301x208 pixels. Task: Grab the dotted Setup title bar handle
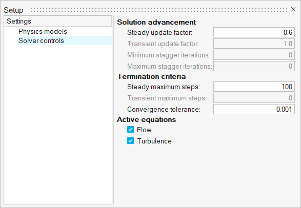pos(159,10)
